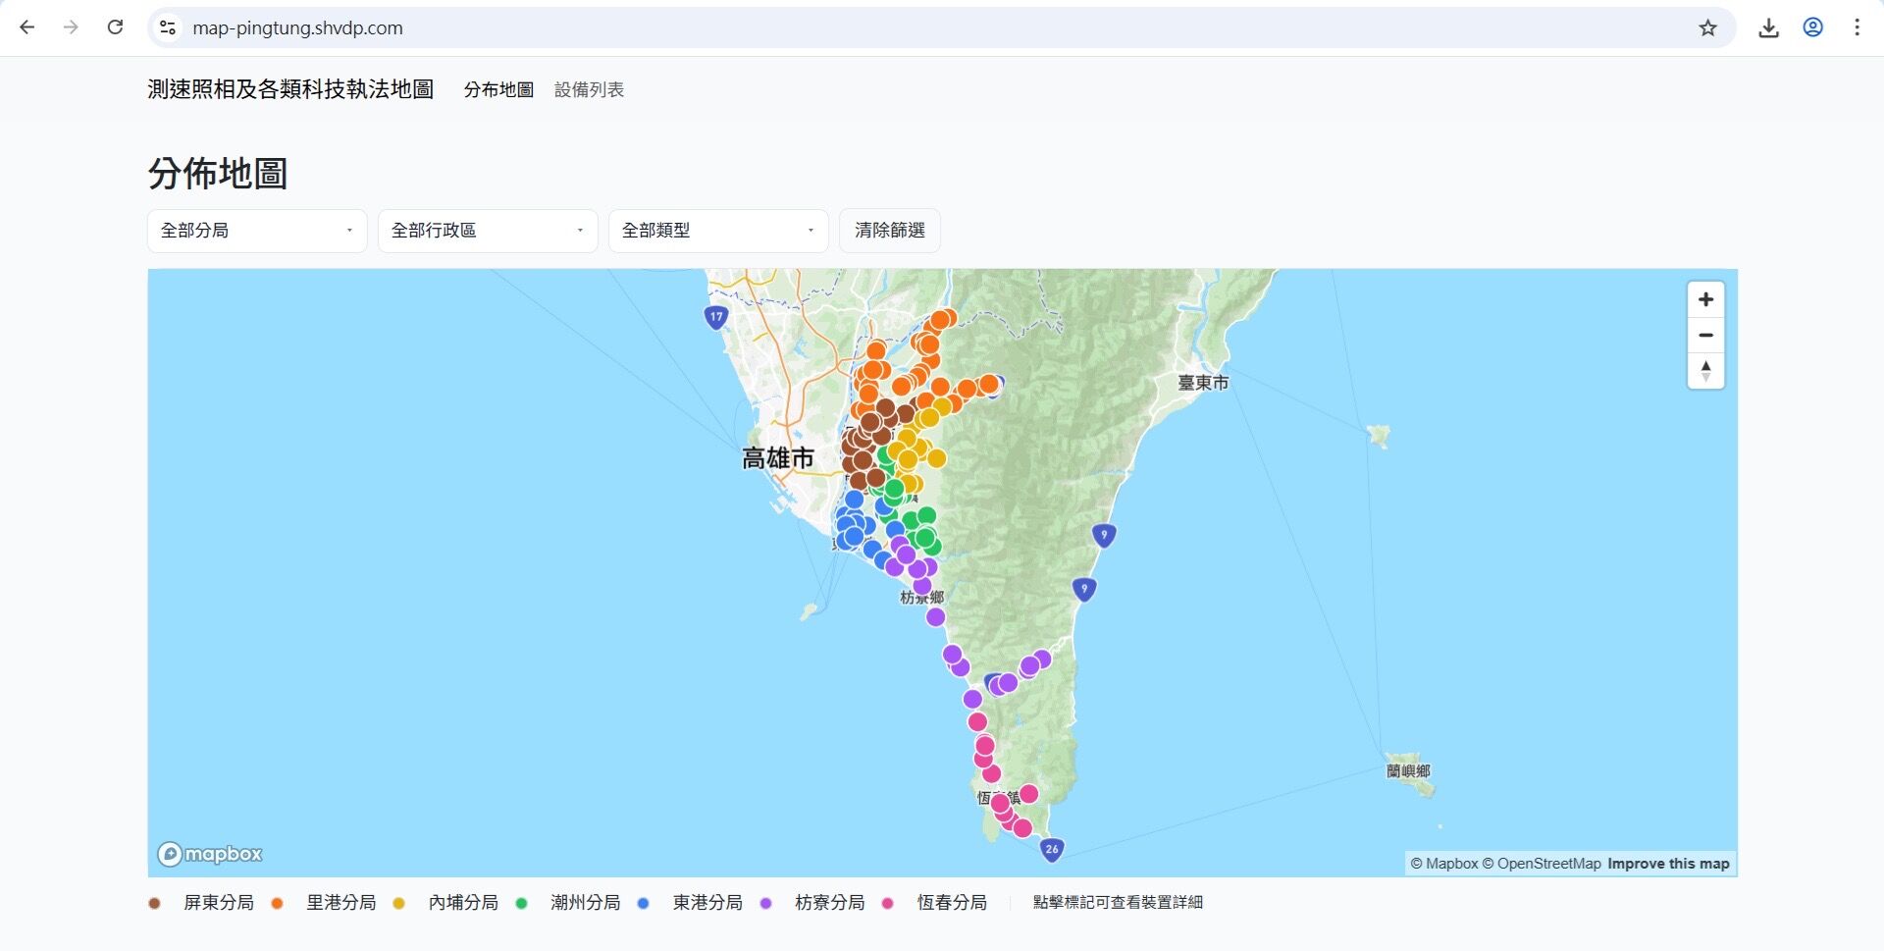Toggle the 東港分局 legend dot
Image resolution: width=1884 pixels, height=951 pixels.
coord(643,902)
